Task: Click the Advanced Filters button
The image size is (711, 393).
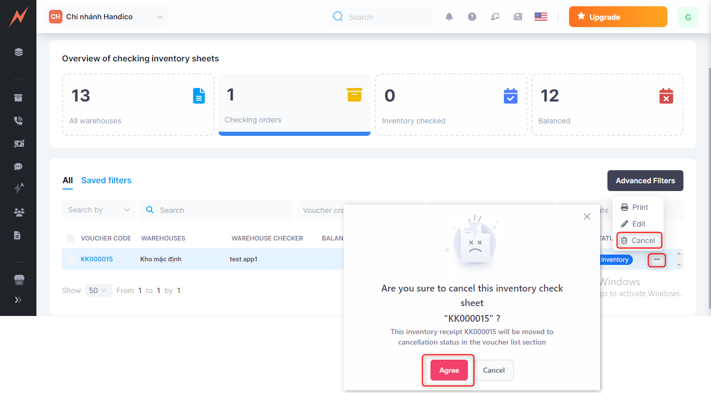Action: [645, 181]
